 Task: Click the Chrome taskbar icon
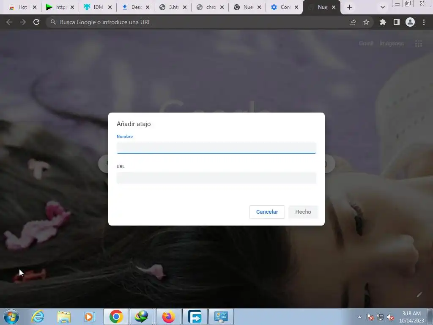[116, 317]
